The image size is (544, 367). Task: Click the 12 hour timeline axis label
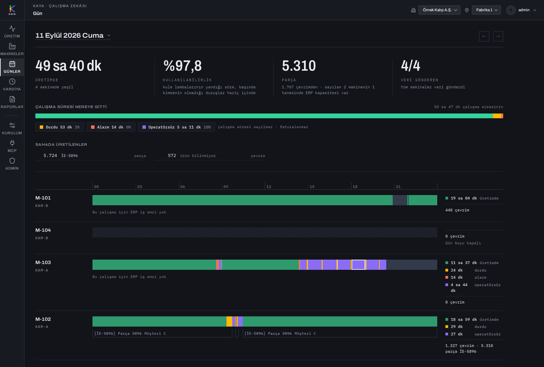click(269, 187)
